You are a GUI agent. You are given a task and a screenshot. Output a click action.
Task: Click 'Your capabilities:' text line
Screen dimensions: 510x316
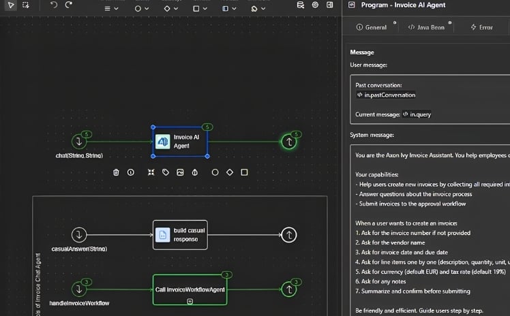click(x=376, y=175)
